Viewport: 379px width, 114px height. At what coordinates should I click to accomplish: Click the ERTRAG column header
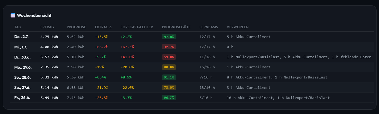47,27
